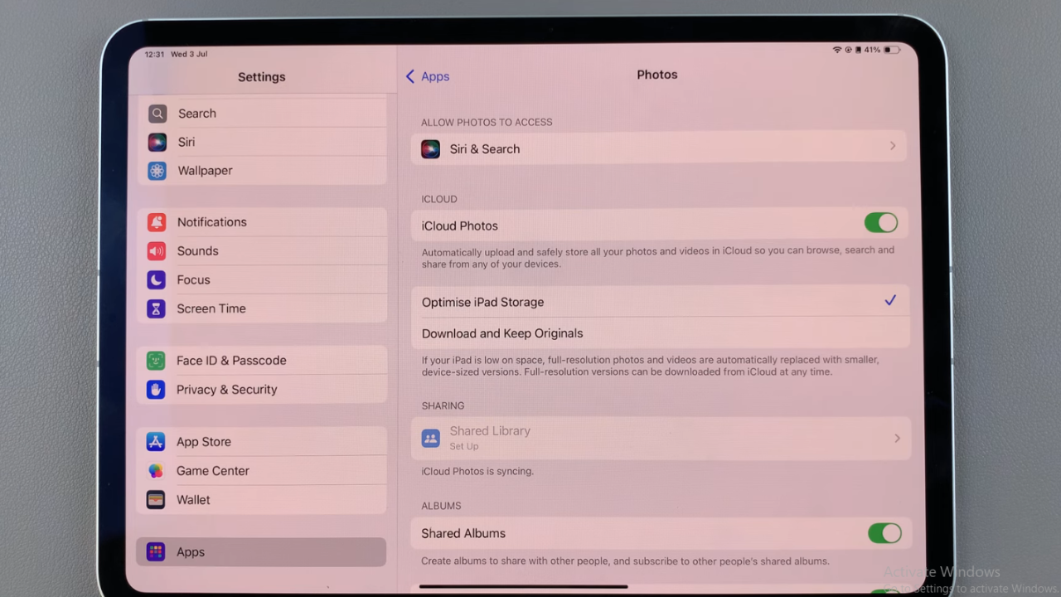
Task: Open Shared Library chevron arrow
Action: click(x=897, y=438)
